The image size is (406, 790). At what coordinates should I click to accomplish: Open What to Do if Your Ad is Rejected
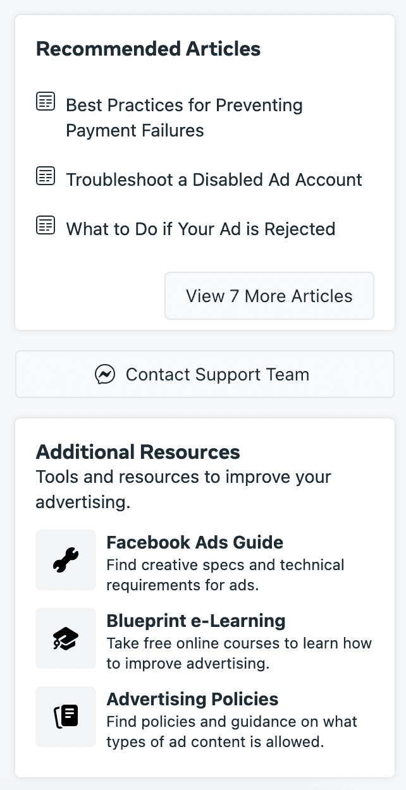(200, 229)
